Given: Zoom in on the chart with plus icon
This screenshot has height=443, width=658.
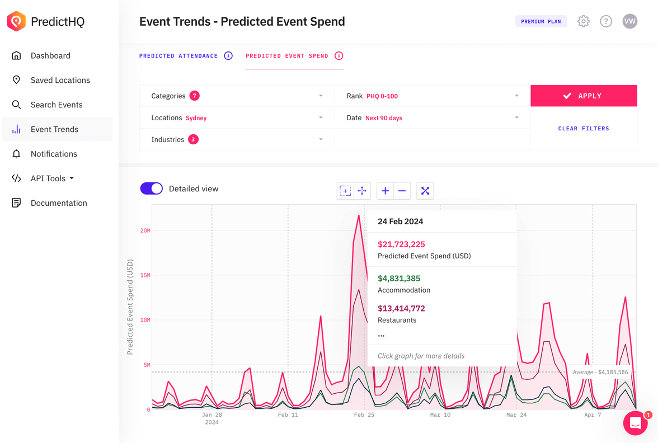Looking at the screenshot, I should (385, 191).
